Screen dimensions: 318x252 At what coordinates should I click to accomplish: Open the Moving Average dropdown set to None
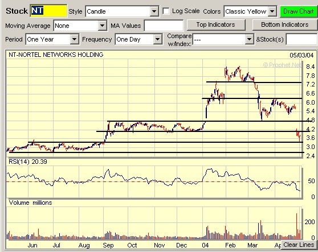(x=80, y=26)
